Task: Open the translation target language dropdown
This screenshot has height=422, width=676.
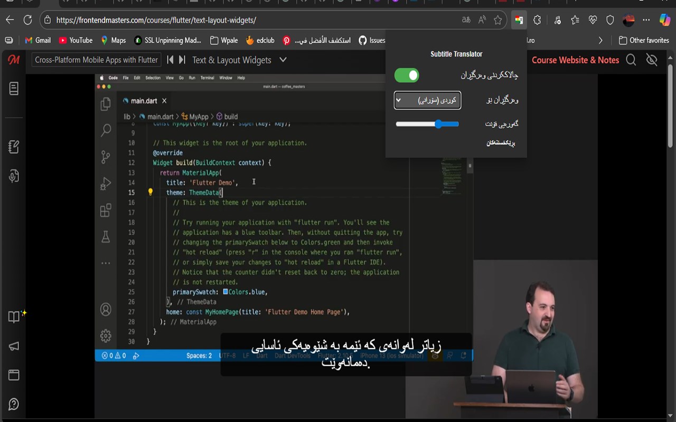Action: click(x=427, y=100)
